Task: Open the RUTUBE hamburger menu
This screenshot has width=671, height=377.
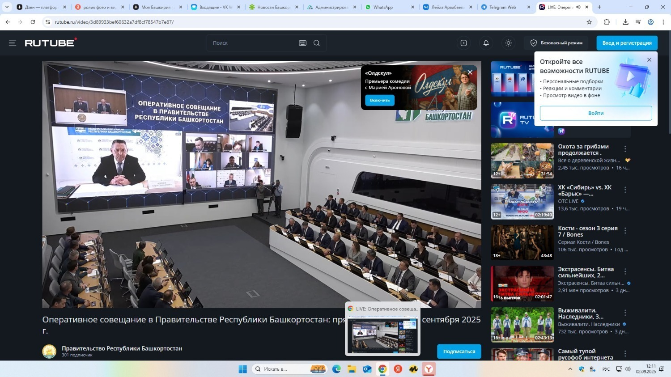Action: [13, 43]
